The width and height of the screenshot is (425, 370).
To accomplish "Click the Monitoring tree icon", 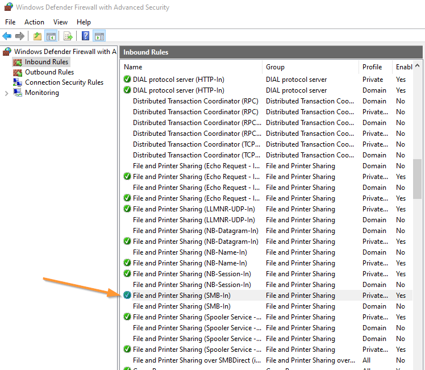I will 18,93.
